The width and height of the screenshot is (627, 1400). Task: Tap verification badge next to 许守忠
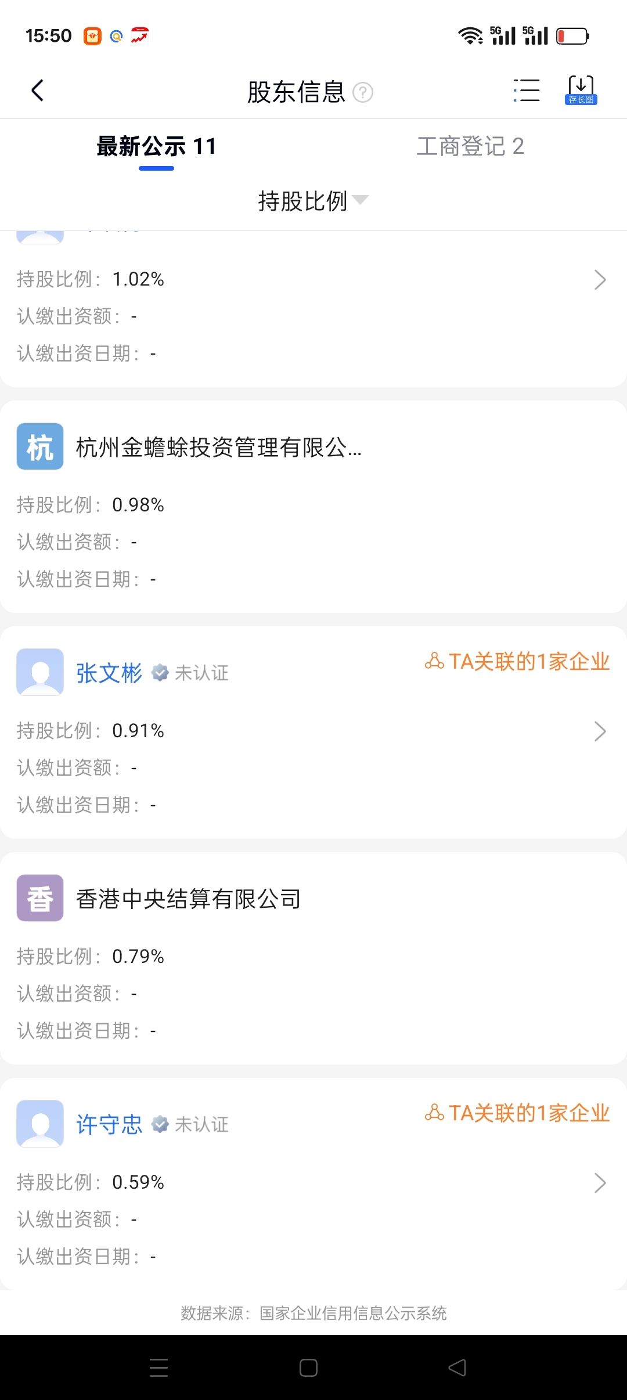160,1124
